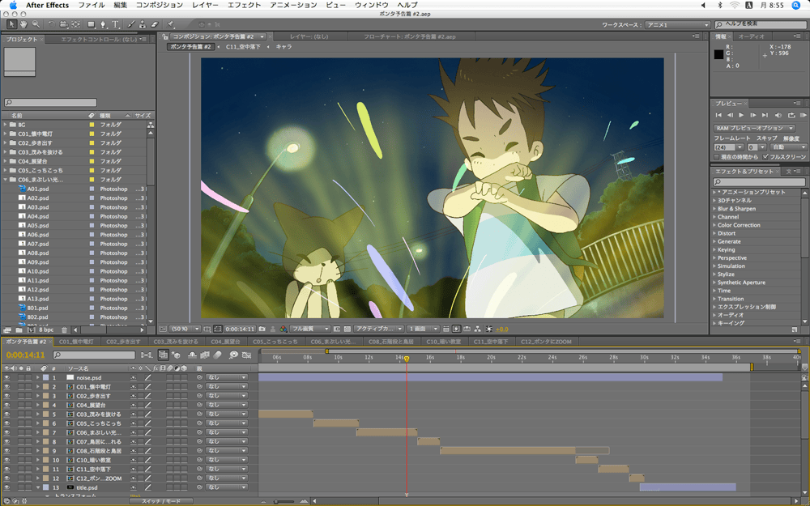Select the Hand tool
This screenshot has height=506, width=810.
point(23,24)
